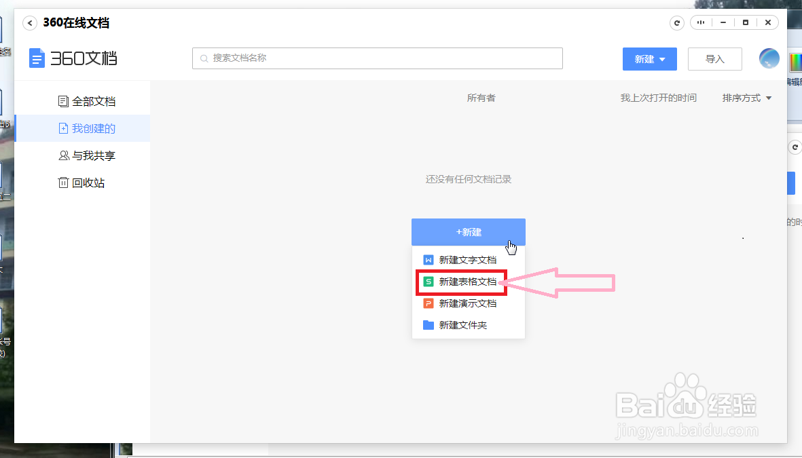Screen dimensions: 802x458
Task: Open 与我共享 sidebar section
Action: pos(83,155)
